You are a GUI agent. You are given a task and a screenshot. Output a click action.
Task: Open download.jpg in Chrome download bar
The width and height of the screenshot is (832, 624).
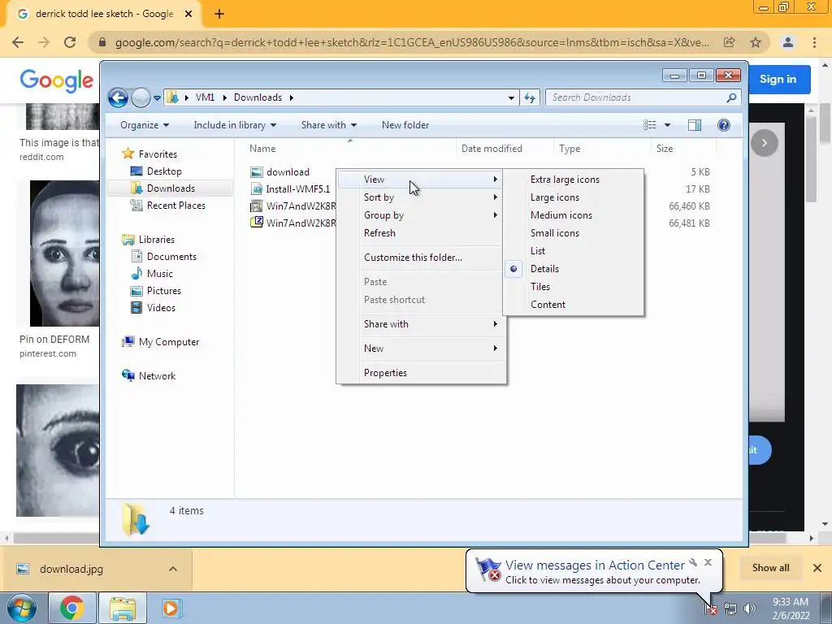point(71,569)
